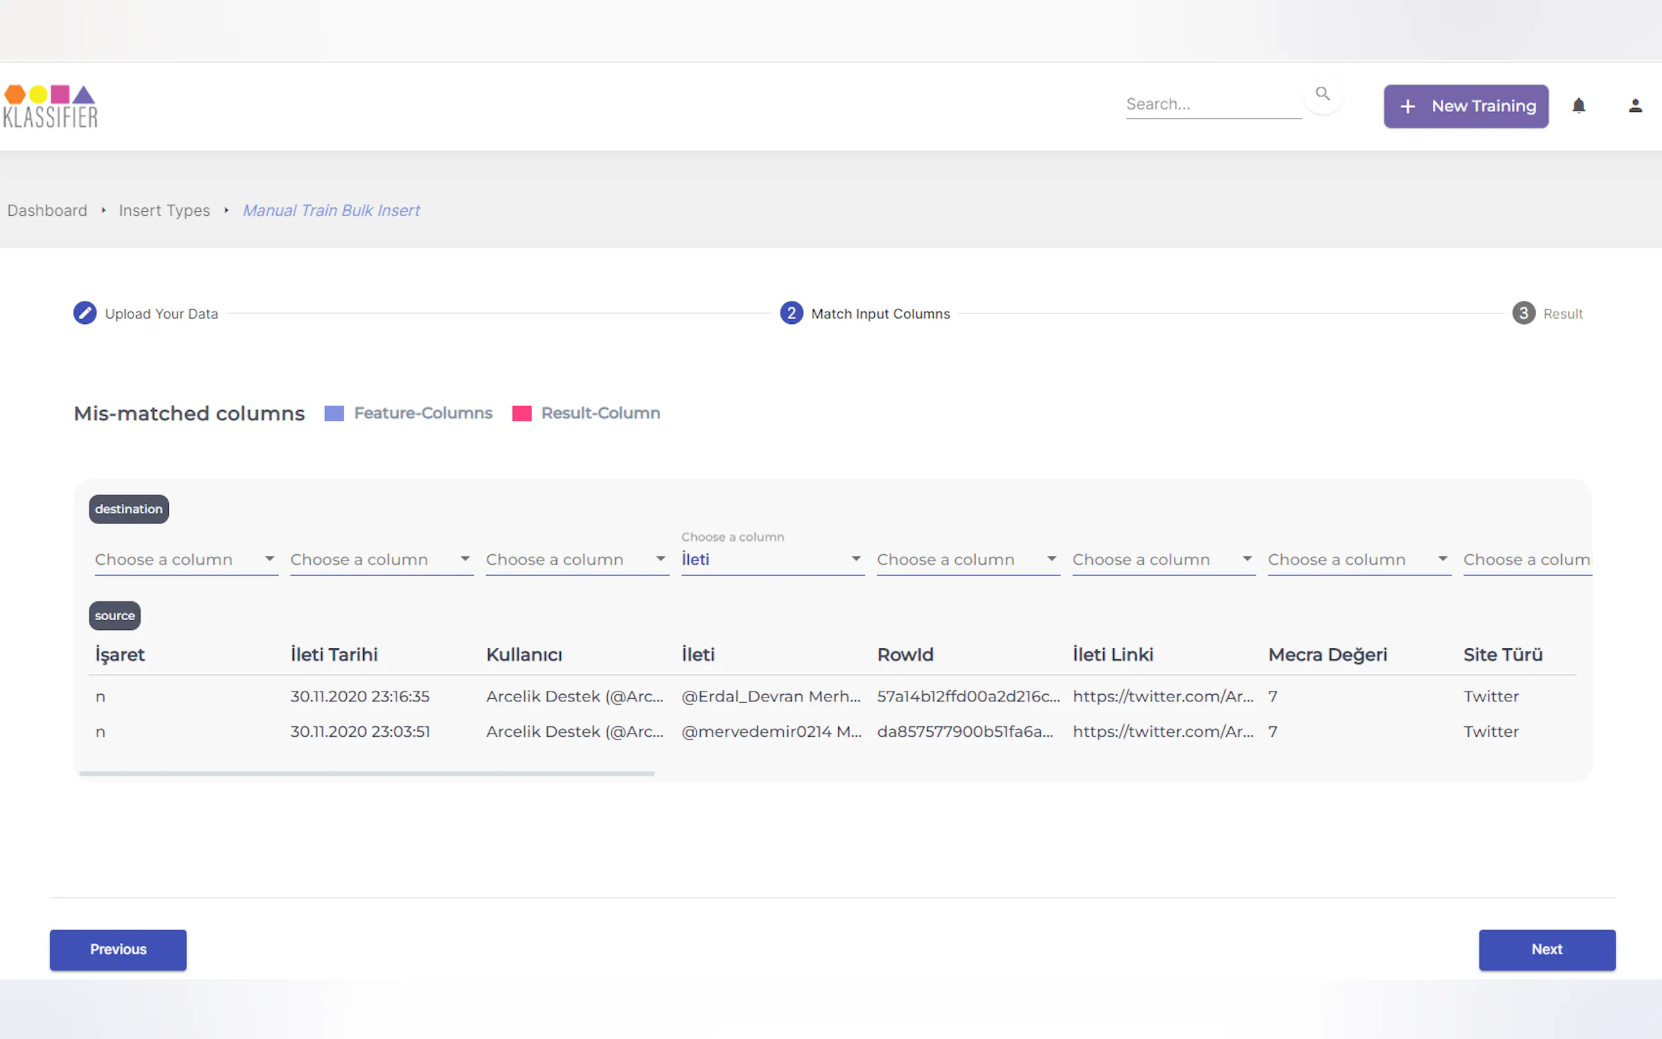
Task: Open destination dropdown above İşaret column
Action: pyautogui.click(x=186, y=559)
